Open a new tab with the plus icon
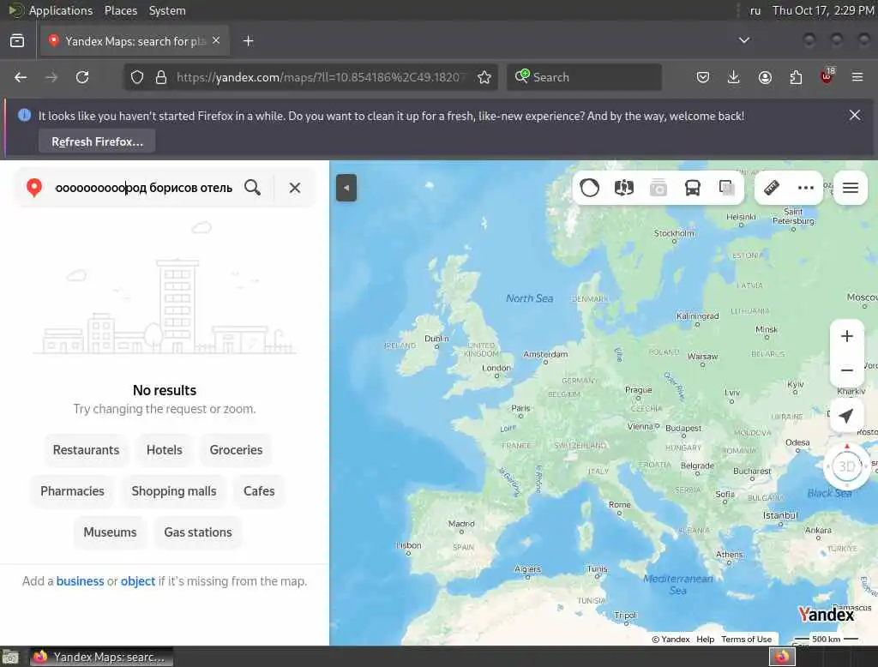Image resolution: width=878 pixels, height=667 pixels. click(248, 41)
